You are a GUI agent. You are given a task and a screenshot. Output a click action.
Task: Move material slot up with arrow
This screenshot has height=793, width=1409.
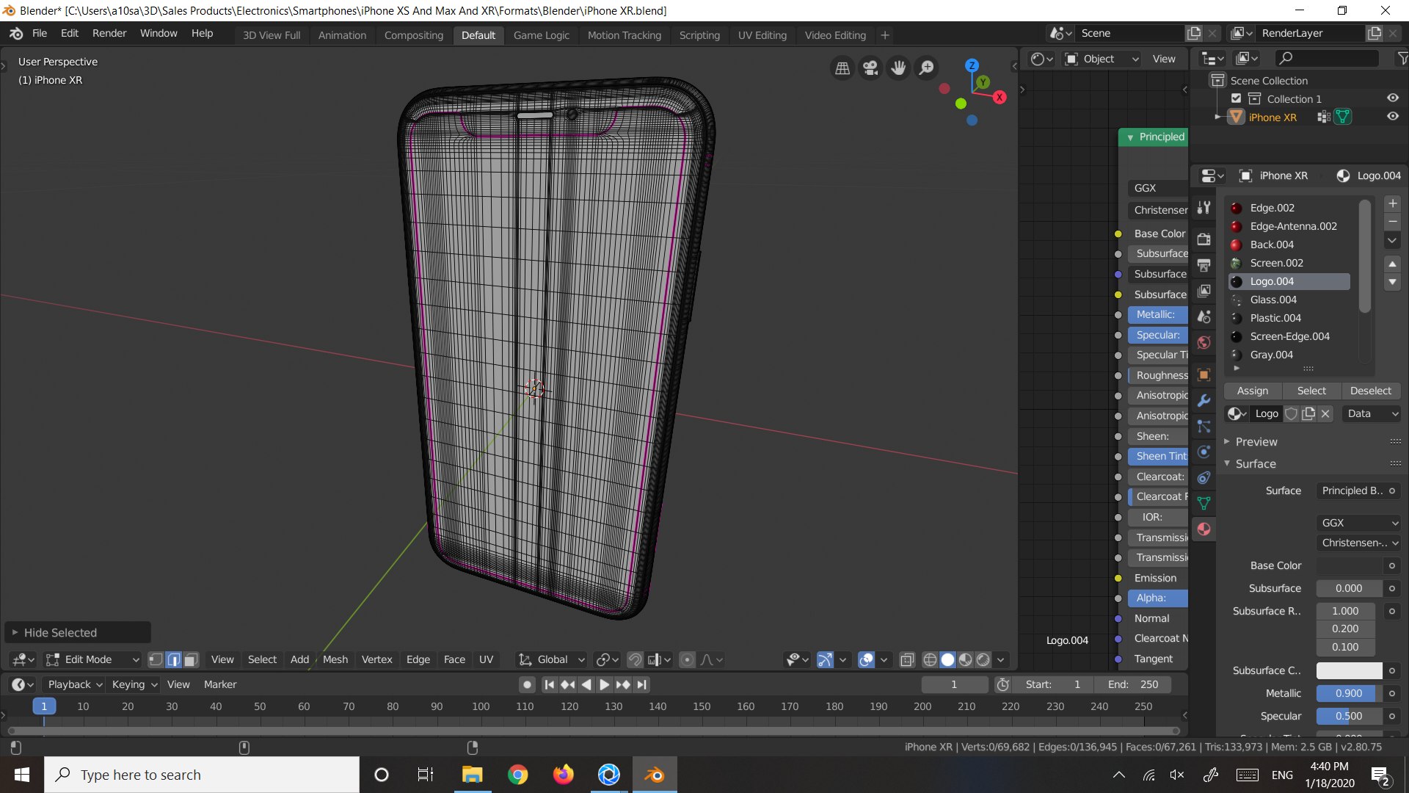1392,264
